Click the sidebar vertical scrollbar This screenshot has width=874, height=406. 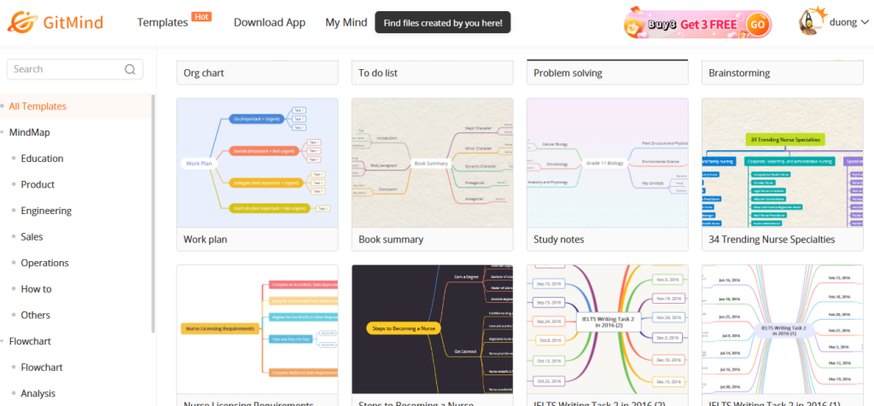[154, 214]
